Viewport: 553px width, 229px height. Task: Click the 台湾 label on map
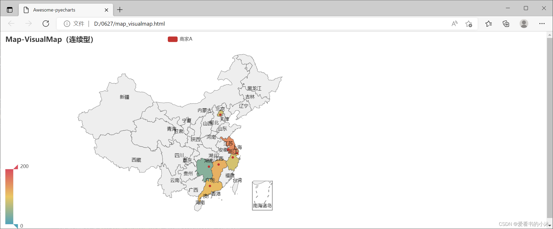pyautogui.click(x=237, y=180)
